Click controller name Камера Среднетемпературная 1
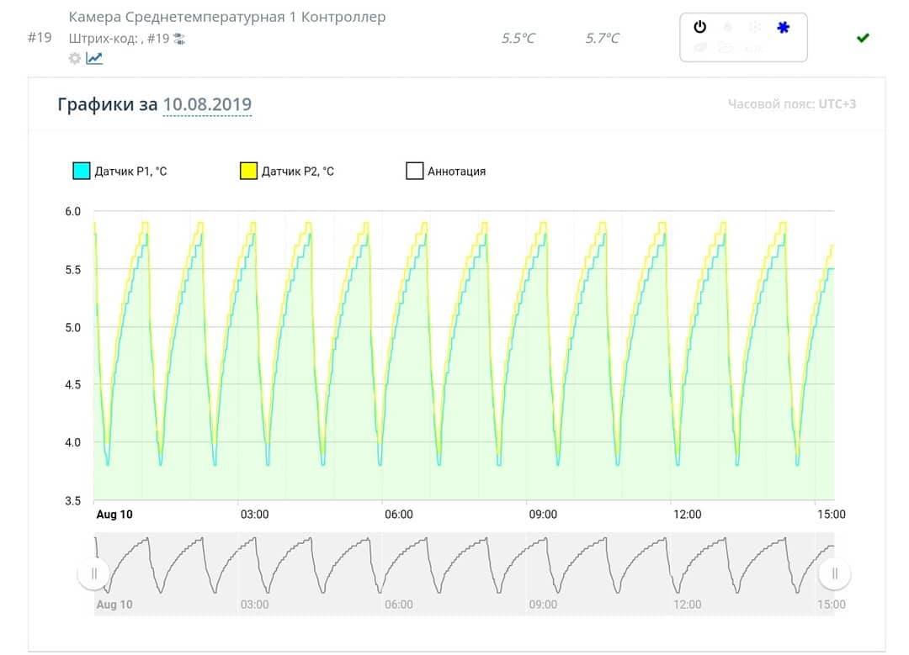 [x=227, y=17]
